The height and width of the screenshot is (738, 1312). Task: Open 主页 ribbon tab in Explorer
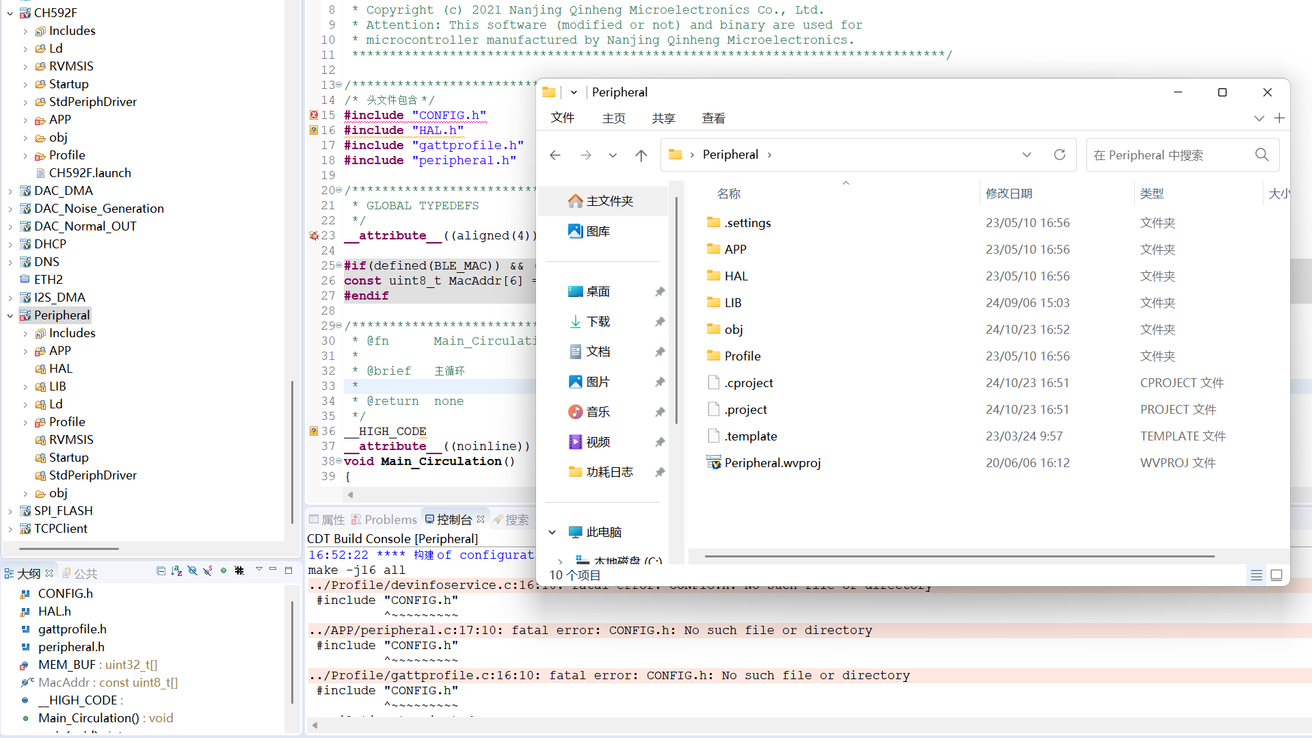[x=614, y=118]
